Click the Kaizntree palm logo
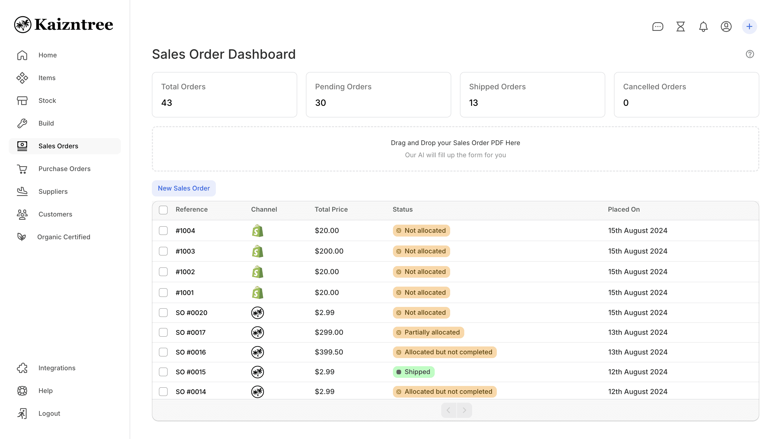The height and width of the screenshot is (439, 781). coord(23,25)
